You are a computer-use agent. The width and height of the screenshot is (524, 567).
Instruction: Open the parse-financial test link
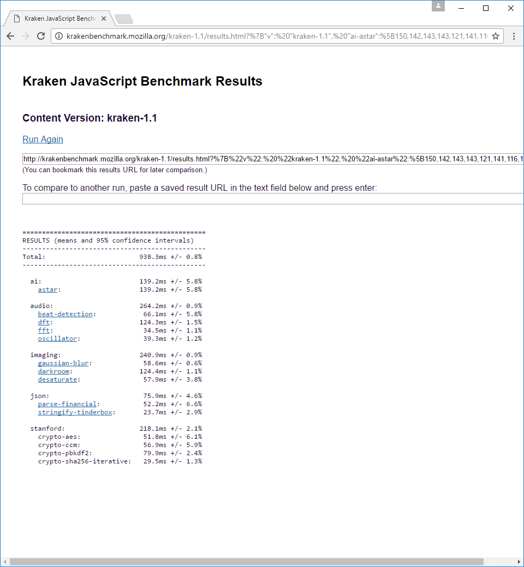pyautogui.click(x=67, y=404)
